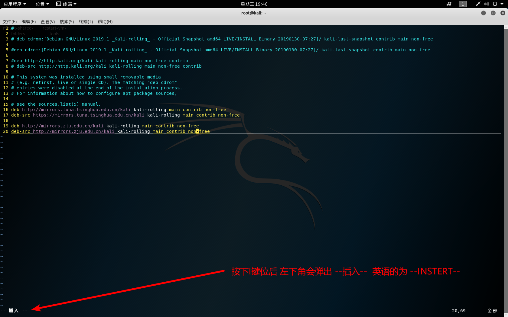Close the root@kali terminal window

(x=503, y=13)
